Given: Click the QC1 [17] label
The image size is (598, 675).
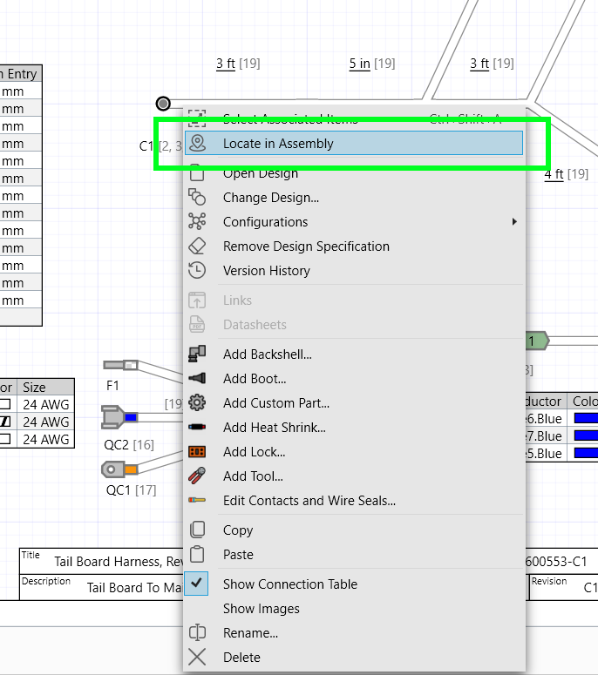Looking at the screenshot, I should [131, 489].
